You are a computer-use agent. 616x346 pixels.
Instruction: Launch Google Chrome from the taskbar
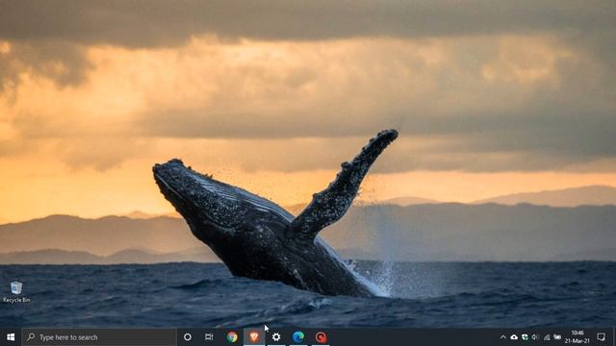(232, 337)
